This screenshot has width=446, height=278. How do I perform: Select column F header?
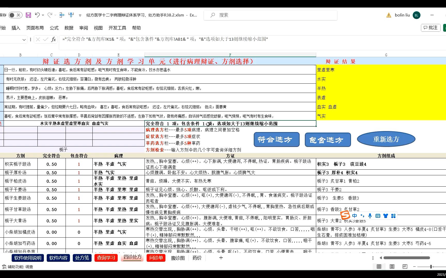[x=230, y=55]
